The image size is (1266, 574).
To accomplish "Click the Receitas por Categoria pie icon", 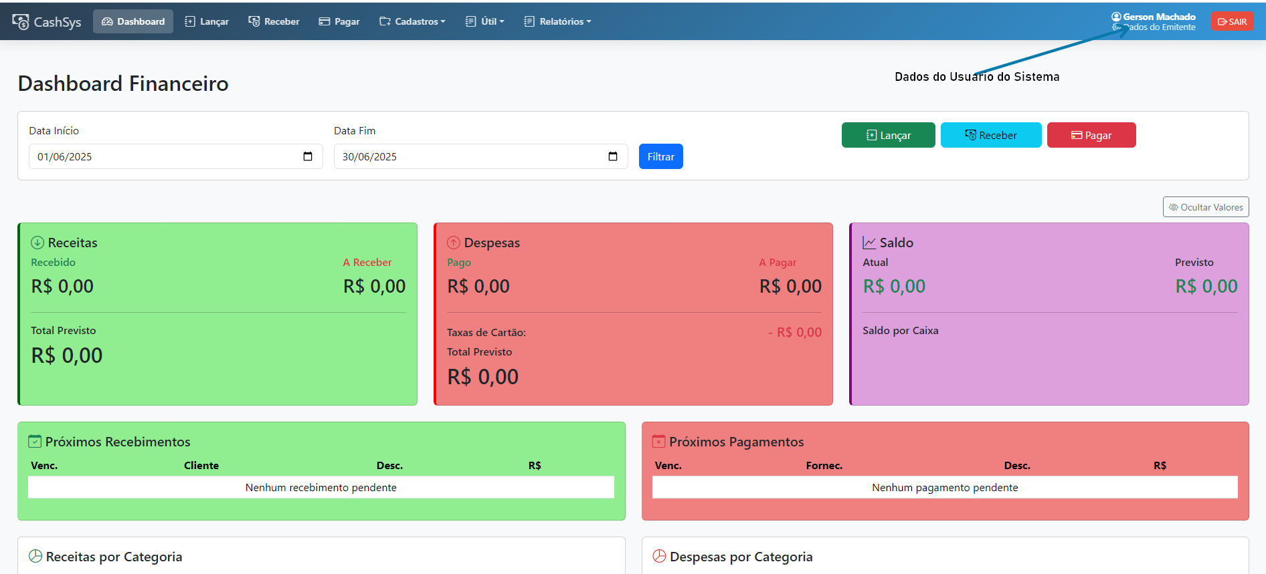I will (x=35, y=556).
